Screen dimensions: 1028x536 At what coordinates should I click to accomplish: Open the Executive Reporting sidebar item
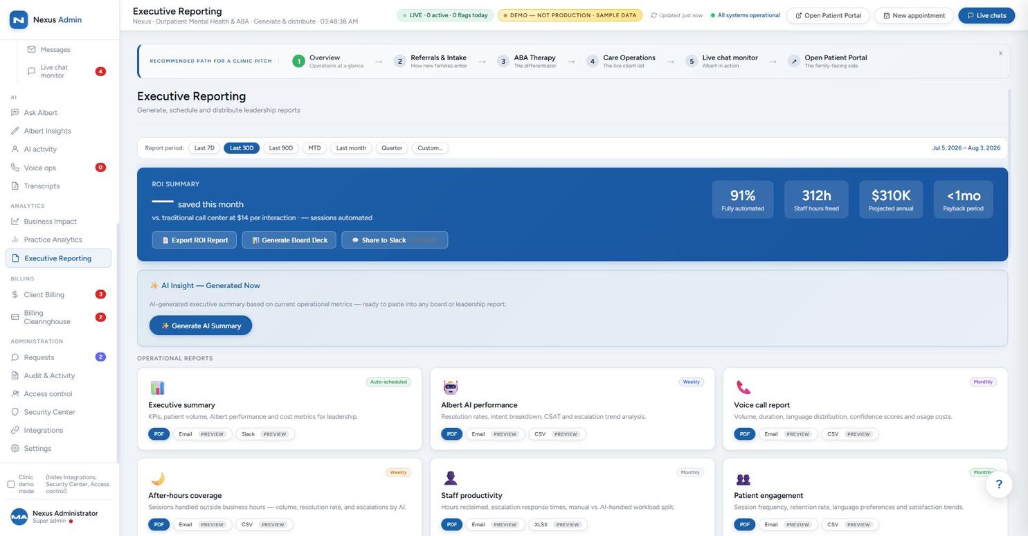[58, 258]
